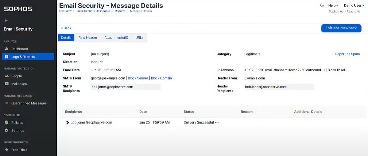Click the Header Recipients field

279,87
